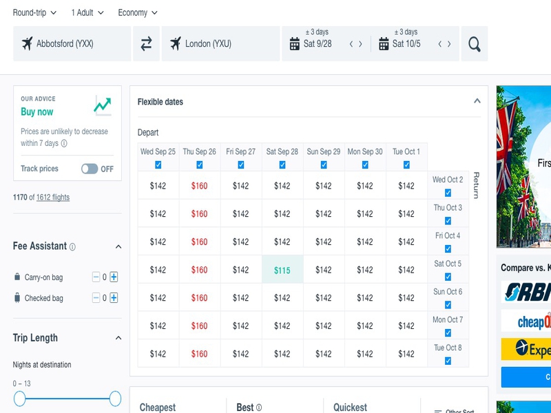
Task: Select the Best sort tab
Action: tap(245, 407)
